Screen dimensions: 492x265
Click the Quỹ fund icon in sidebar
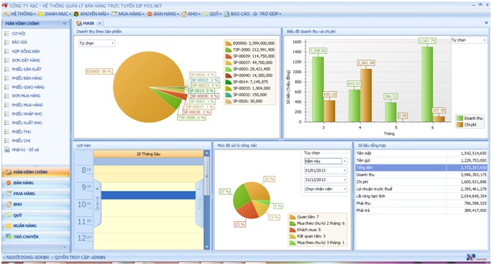point(9,215)
